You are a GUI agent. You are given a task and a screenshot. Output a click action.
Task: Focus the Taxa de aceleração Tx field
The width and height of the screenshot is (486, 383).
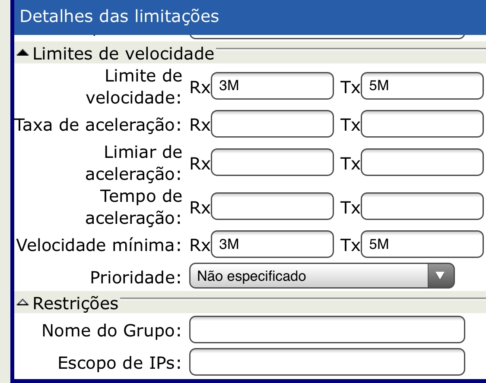(422, 124)
